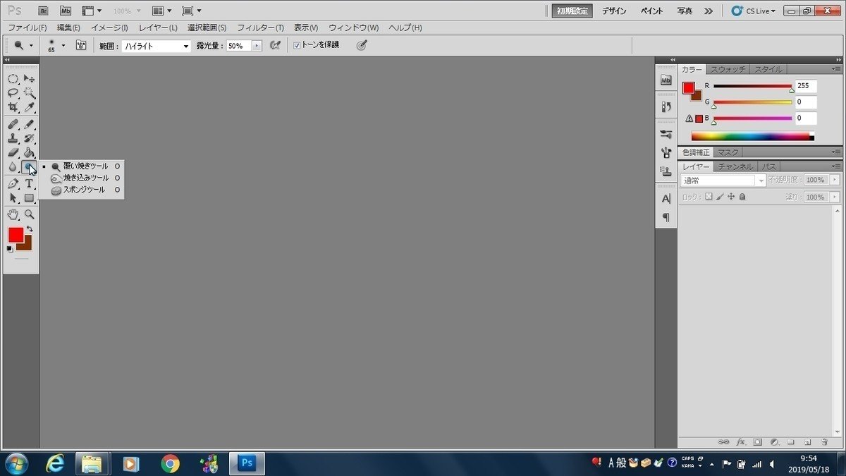This screenshot has width=846, height=476.
Task: Select the Hand tool
Action: coord(13,214)
